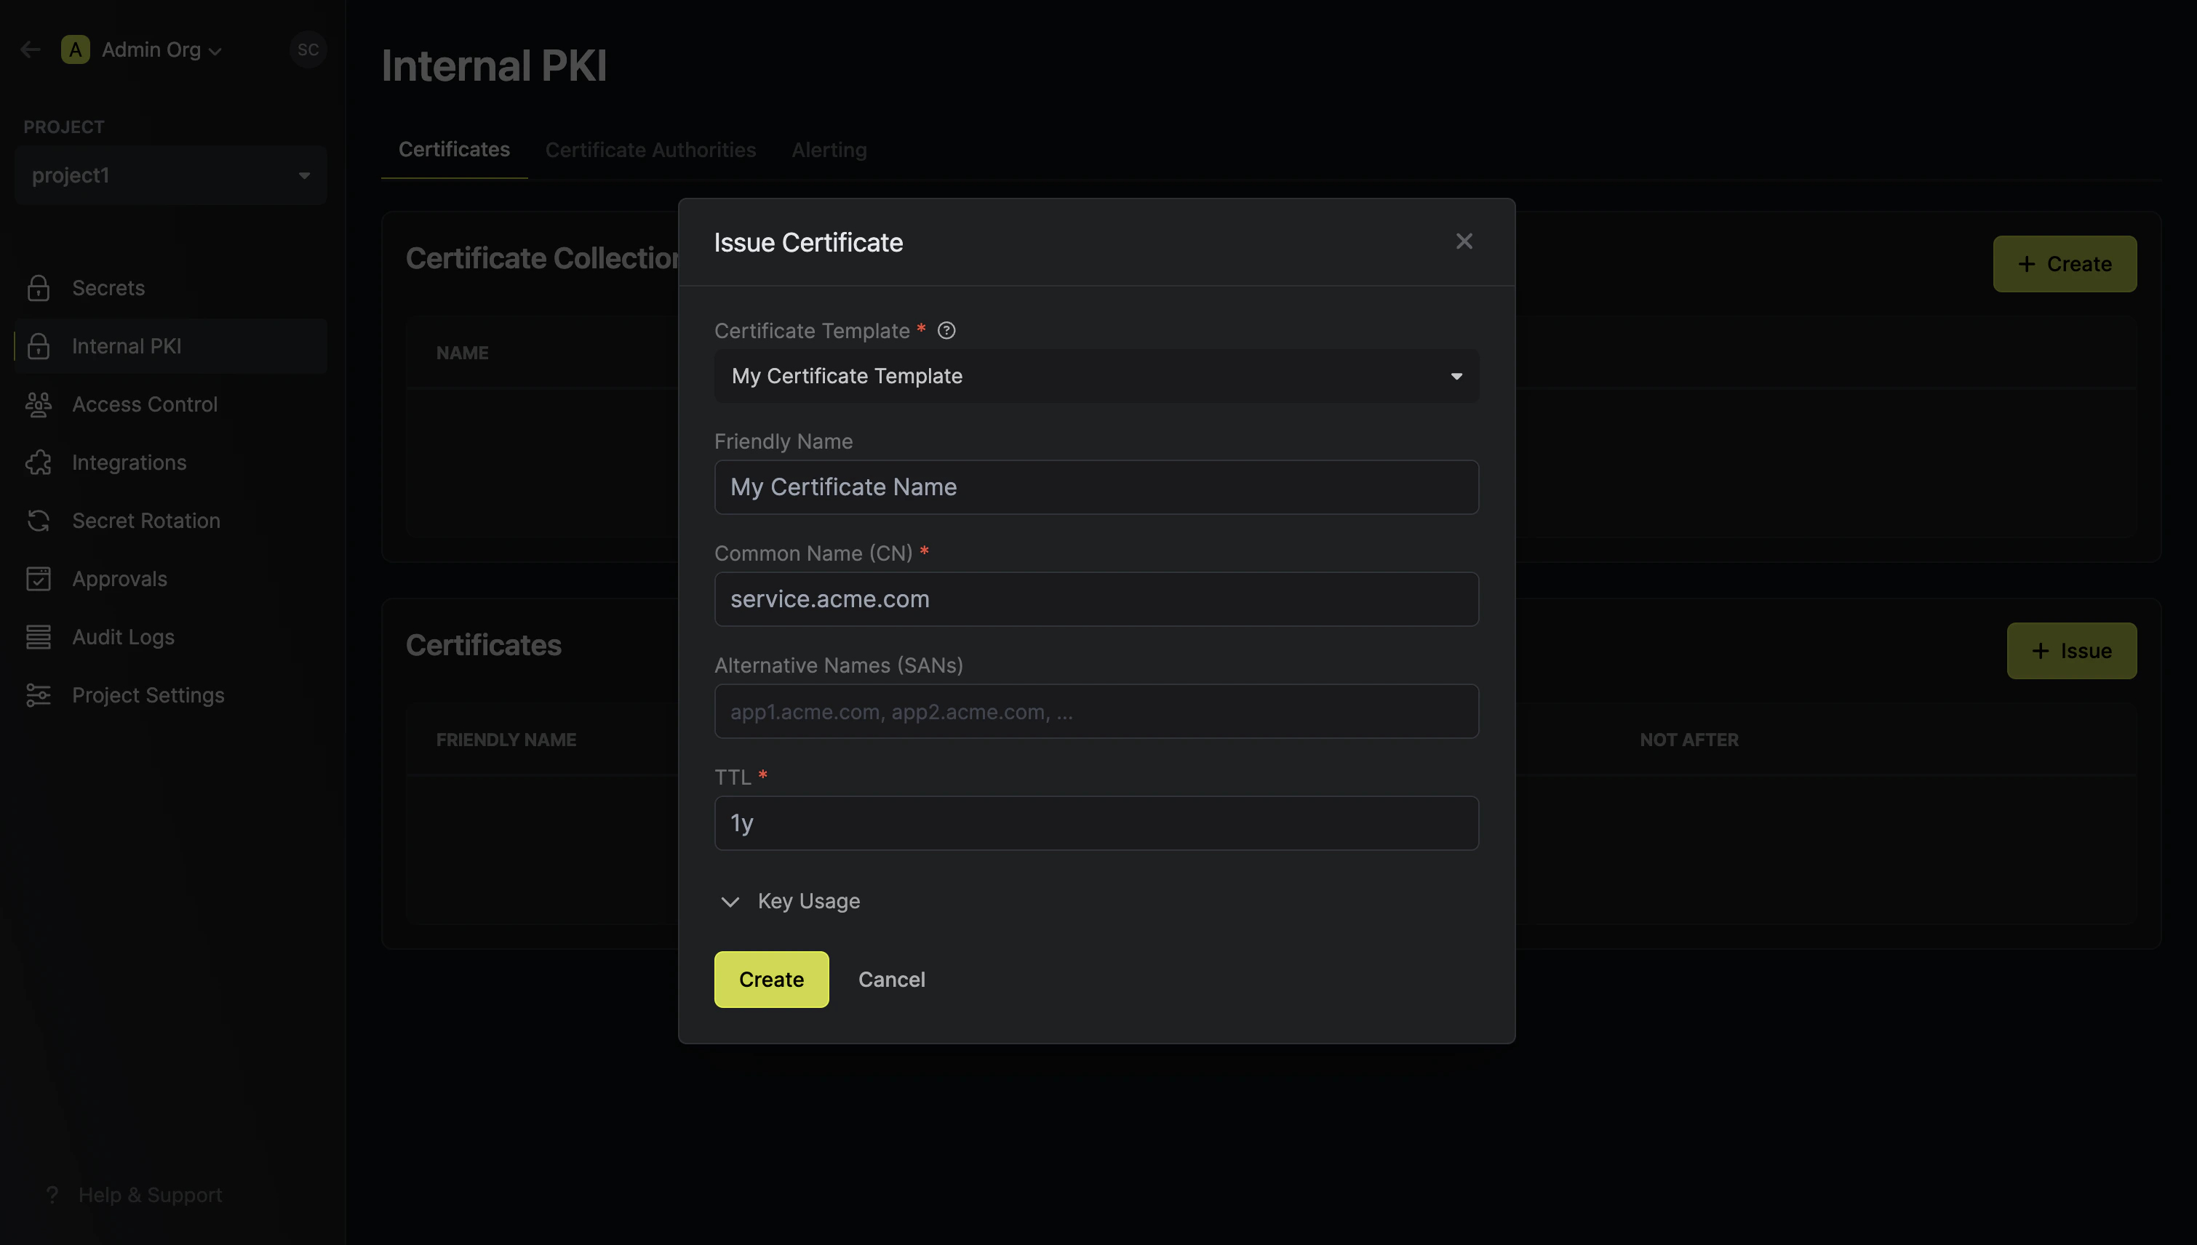Click the Admin Org 'A' logo badge

75,49
